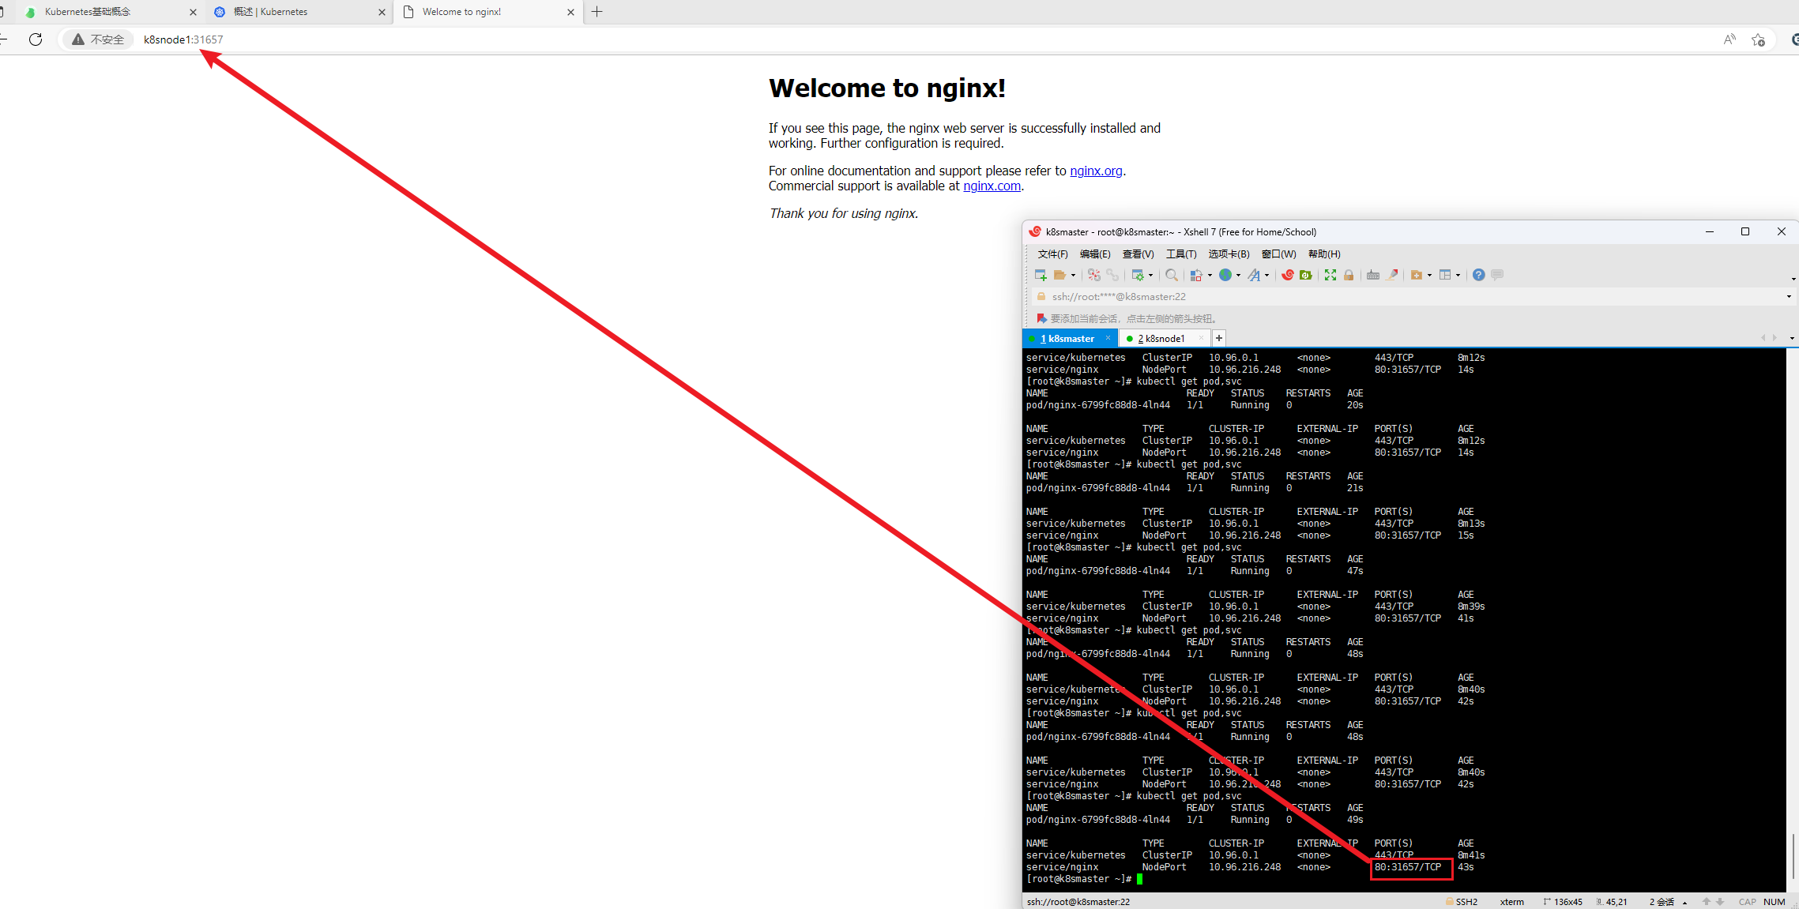Expand layout panes dropdown arrow
This screenshot has height=909, width=1799.
click(1458, 275)
